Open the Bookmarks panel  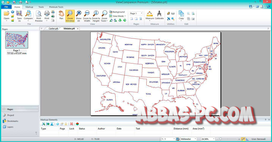click(13, 121)
